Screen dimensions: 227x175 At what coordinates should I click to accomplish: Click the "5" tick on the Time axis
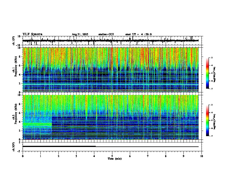click(112, 156)
